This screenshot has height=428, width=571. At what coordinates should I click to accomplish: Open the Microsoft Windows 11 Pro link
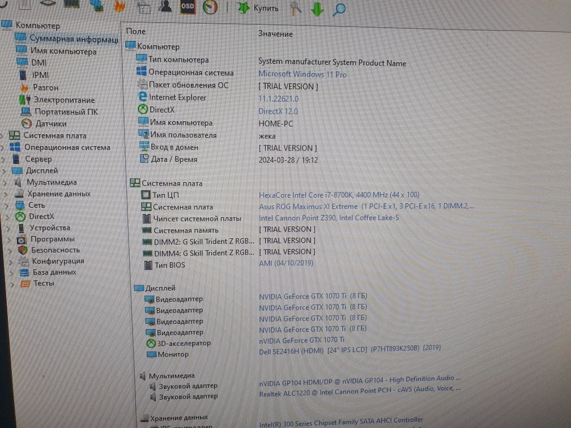pos(302,74)
